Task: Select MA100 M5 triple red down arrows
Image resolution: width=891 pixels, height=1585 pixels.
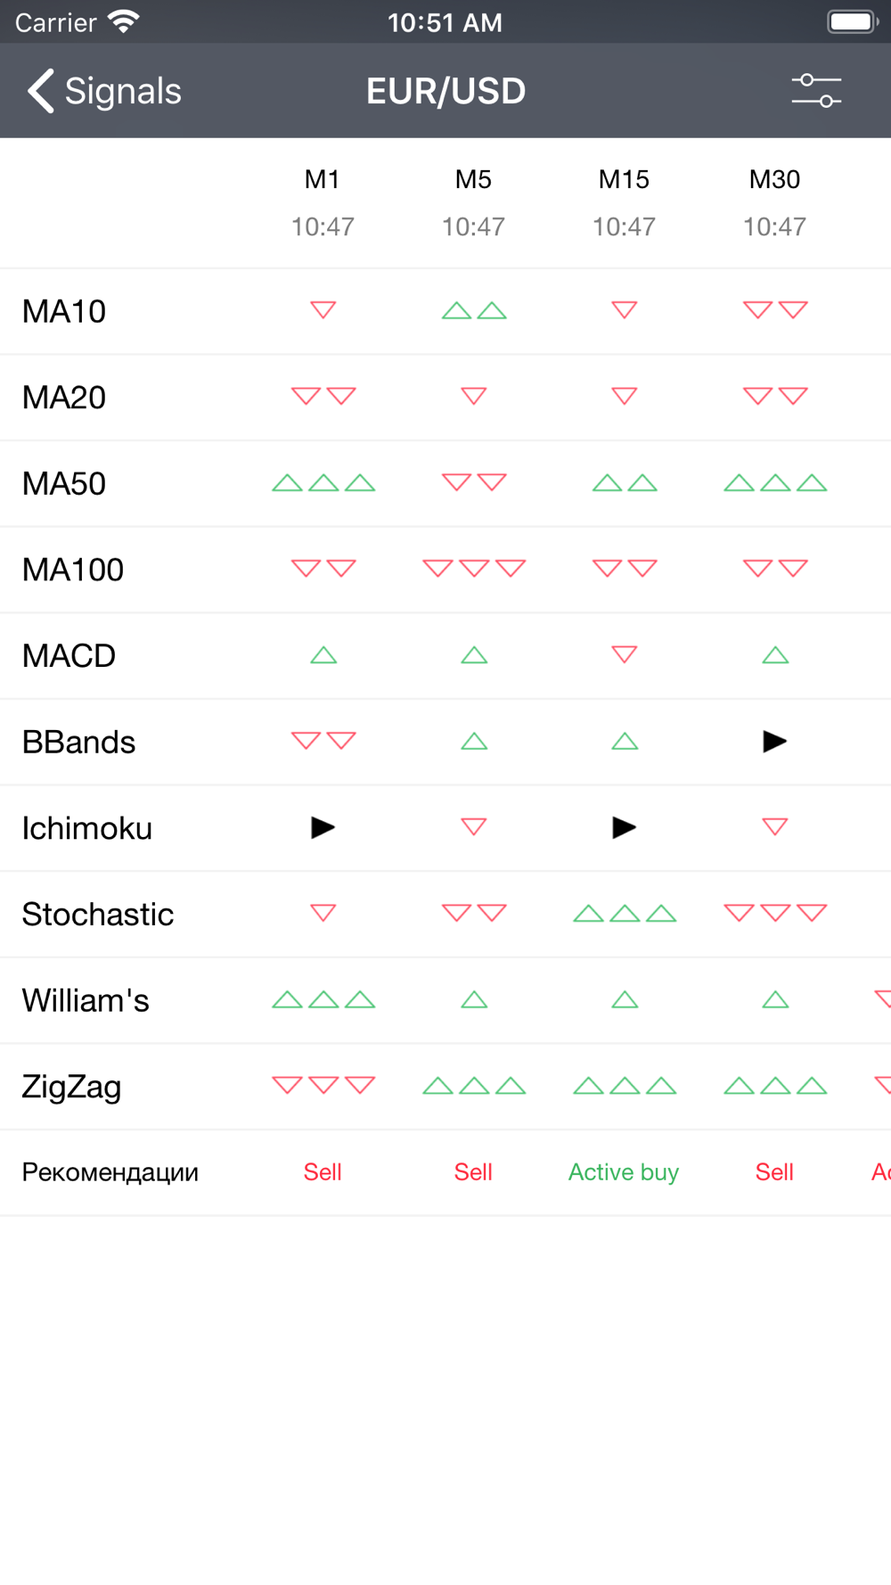Action: coord(474,568)
